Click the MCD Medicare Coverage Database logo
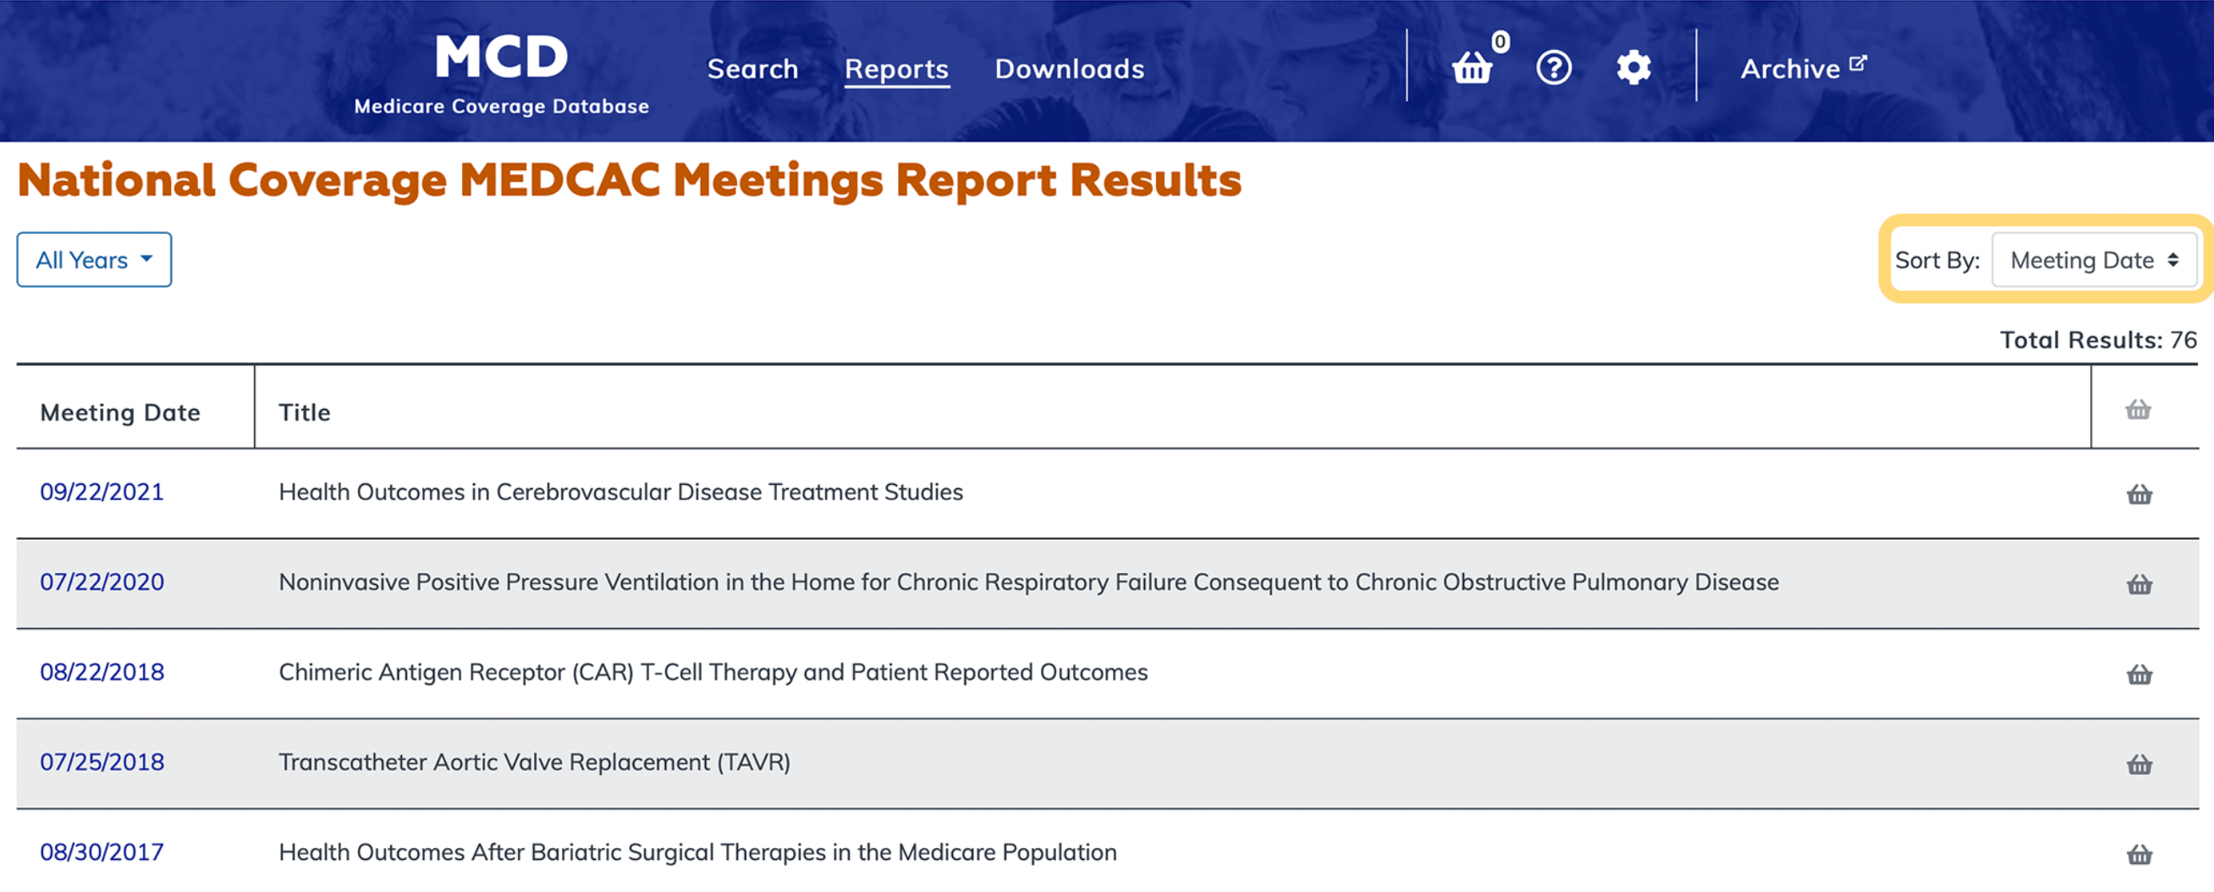The image size is (2214, 892). (x=501, y=73)
